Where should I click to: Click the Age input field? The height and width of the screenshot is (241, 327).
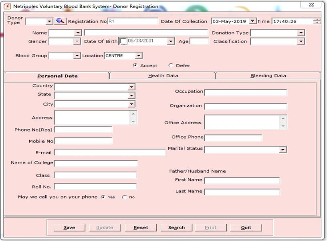click(x=199, y=41)
